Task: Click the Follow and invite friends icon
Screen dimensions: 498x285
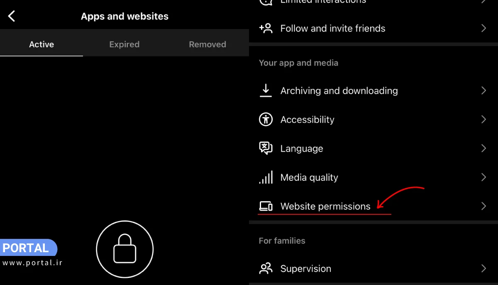Action: click(266, 28)
